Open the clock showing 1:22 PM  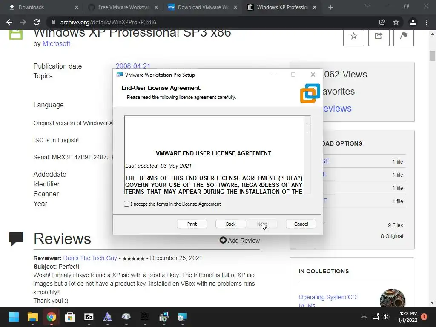(407, 317)
